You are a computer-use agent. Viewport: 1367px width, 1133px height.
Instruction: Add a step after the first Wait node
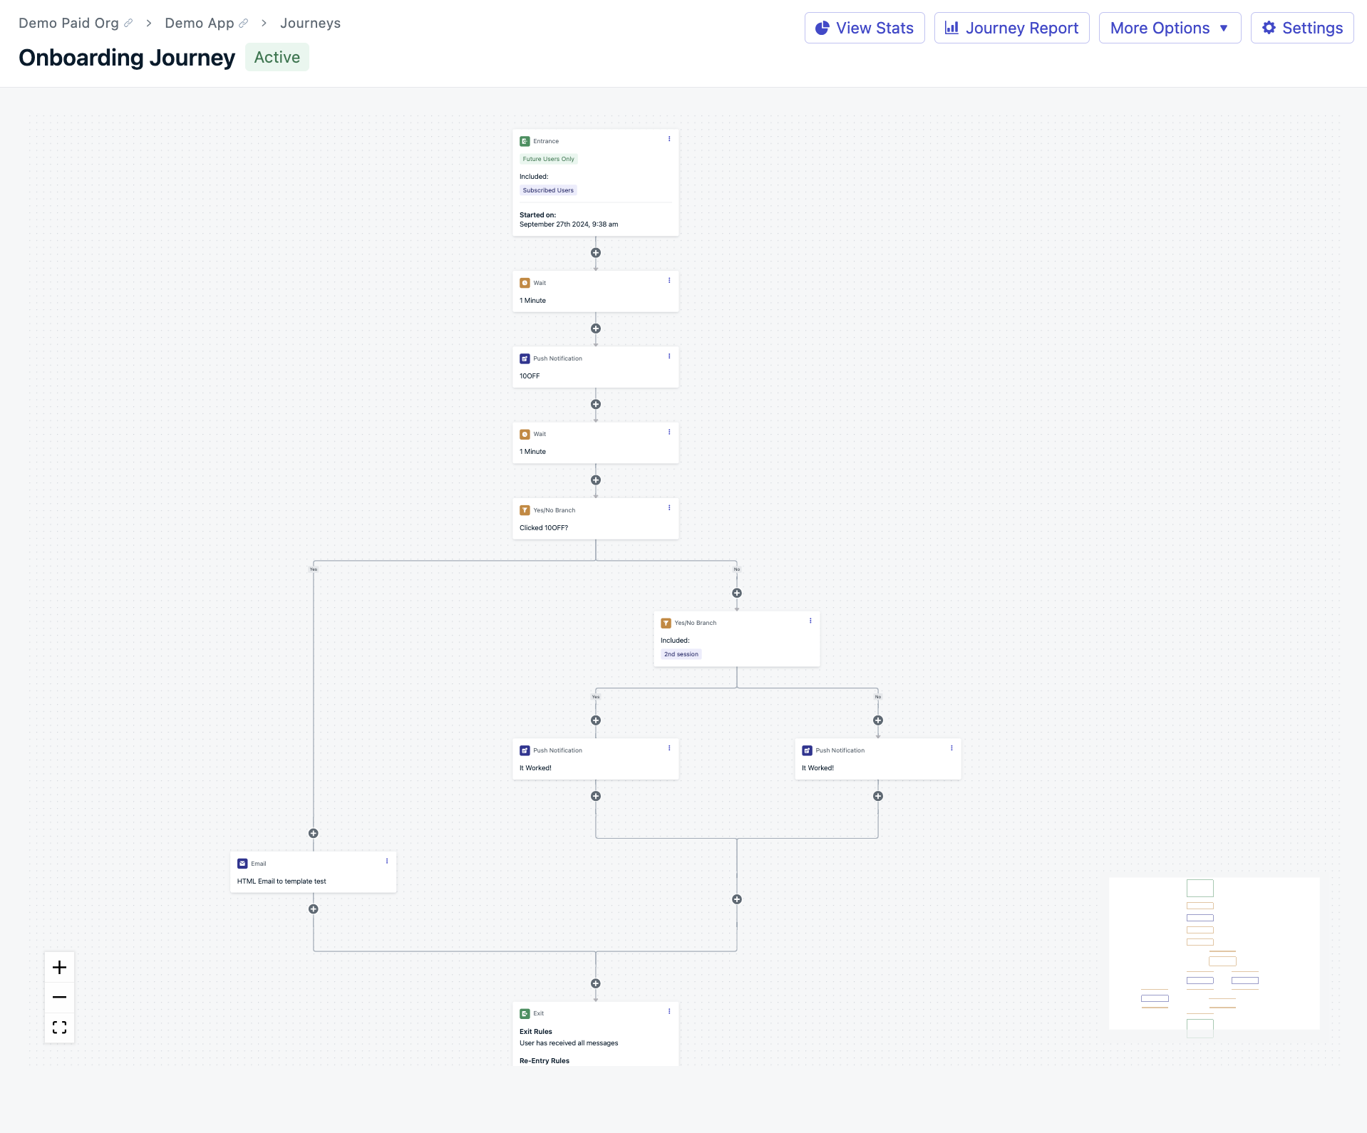596,328
